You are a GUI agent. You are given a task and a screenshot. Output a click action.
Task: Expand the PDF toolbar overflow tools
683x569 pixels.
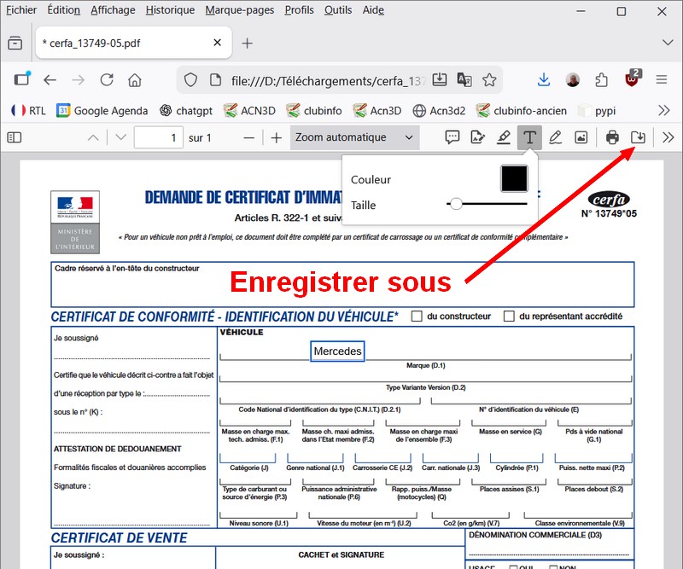pyautogui.click(x=668, y=137)
